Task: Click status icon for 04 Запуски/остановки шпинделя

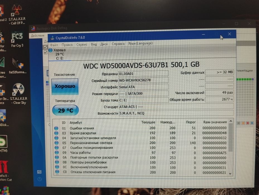Action: coord(57,138)
